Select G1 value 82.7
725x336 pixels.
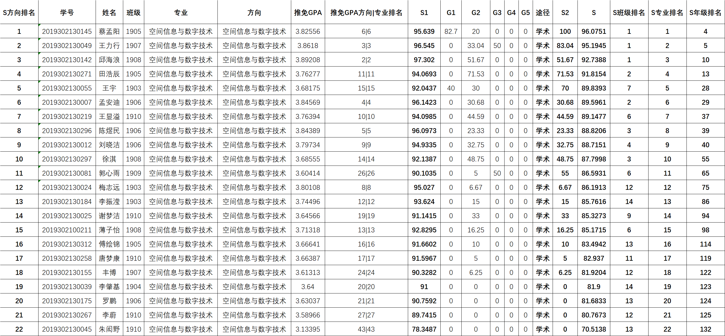click(451, 31)
